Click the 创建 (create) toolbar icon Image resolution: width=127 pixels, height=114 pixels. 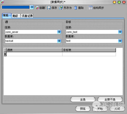point(37,8)
